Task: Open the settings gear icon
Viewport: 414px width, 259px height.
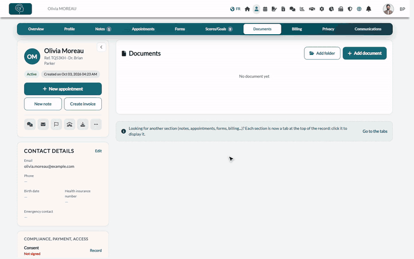Action: (x=321, y=9)
